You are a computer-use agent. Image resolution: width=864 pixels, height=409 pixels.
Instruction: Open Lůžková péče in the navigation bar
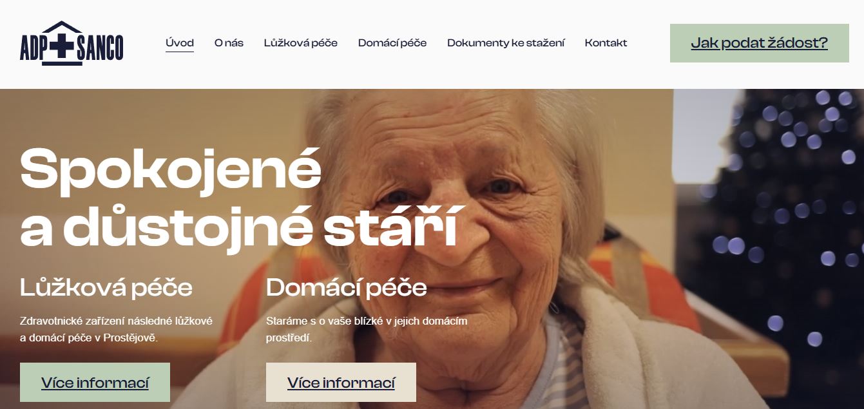tap(300, 43)
